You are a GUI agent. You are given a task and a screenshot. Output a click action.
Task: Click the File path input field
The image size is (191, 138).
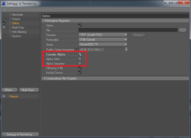128,30
